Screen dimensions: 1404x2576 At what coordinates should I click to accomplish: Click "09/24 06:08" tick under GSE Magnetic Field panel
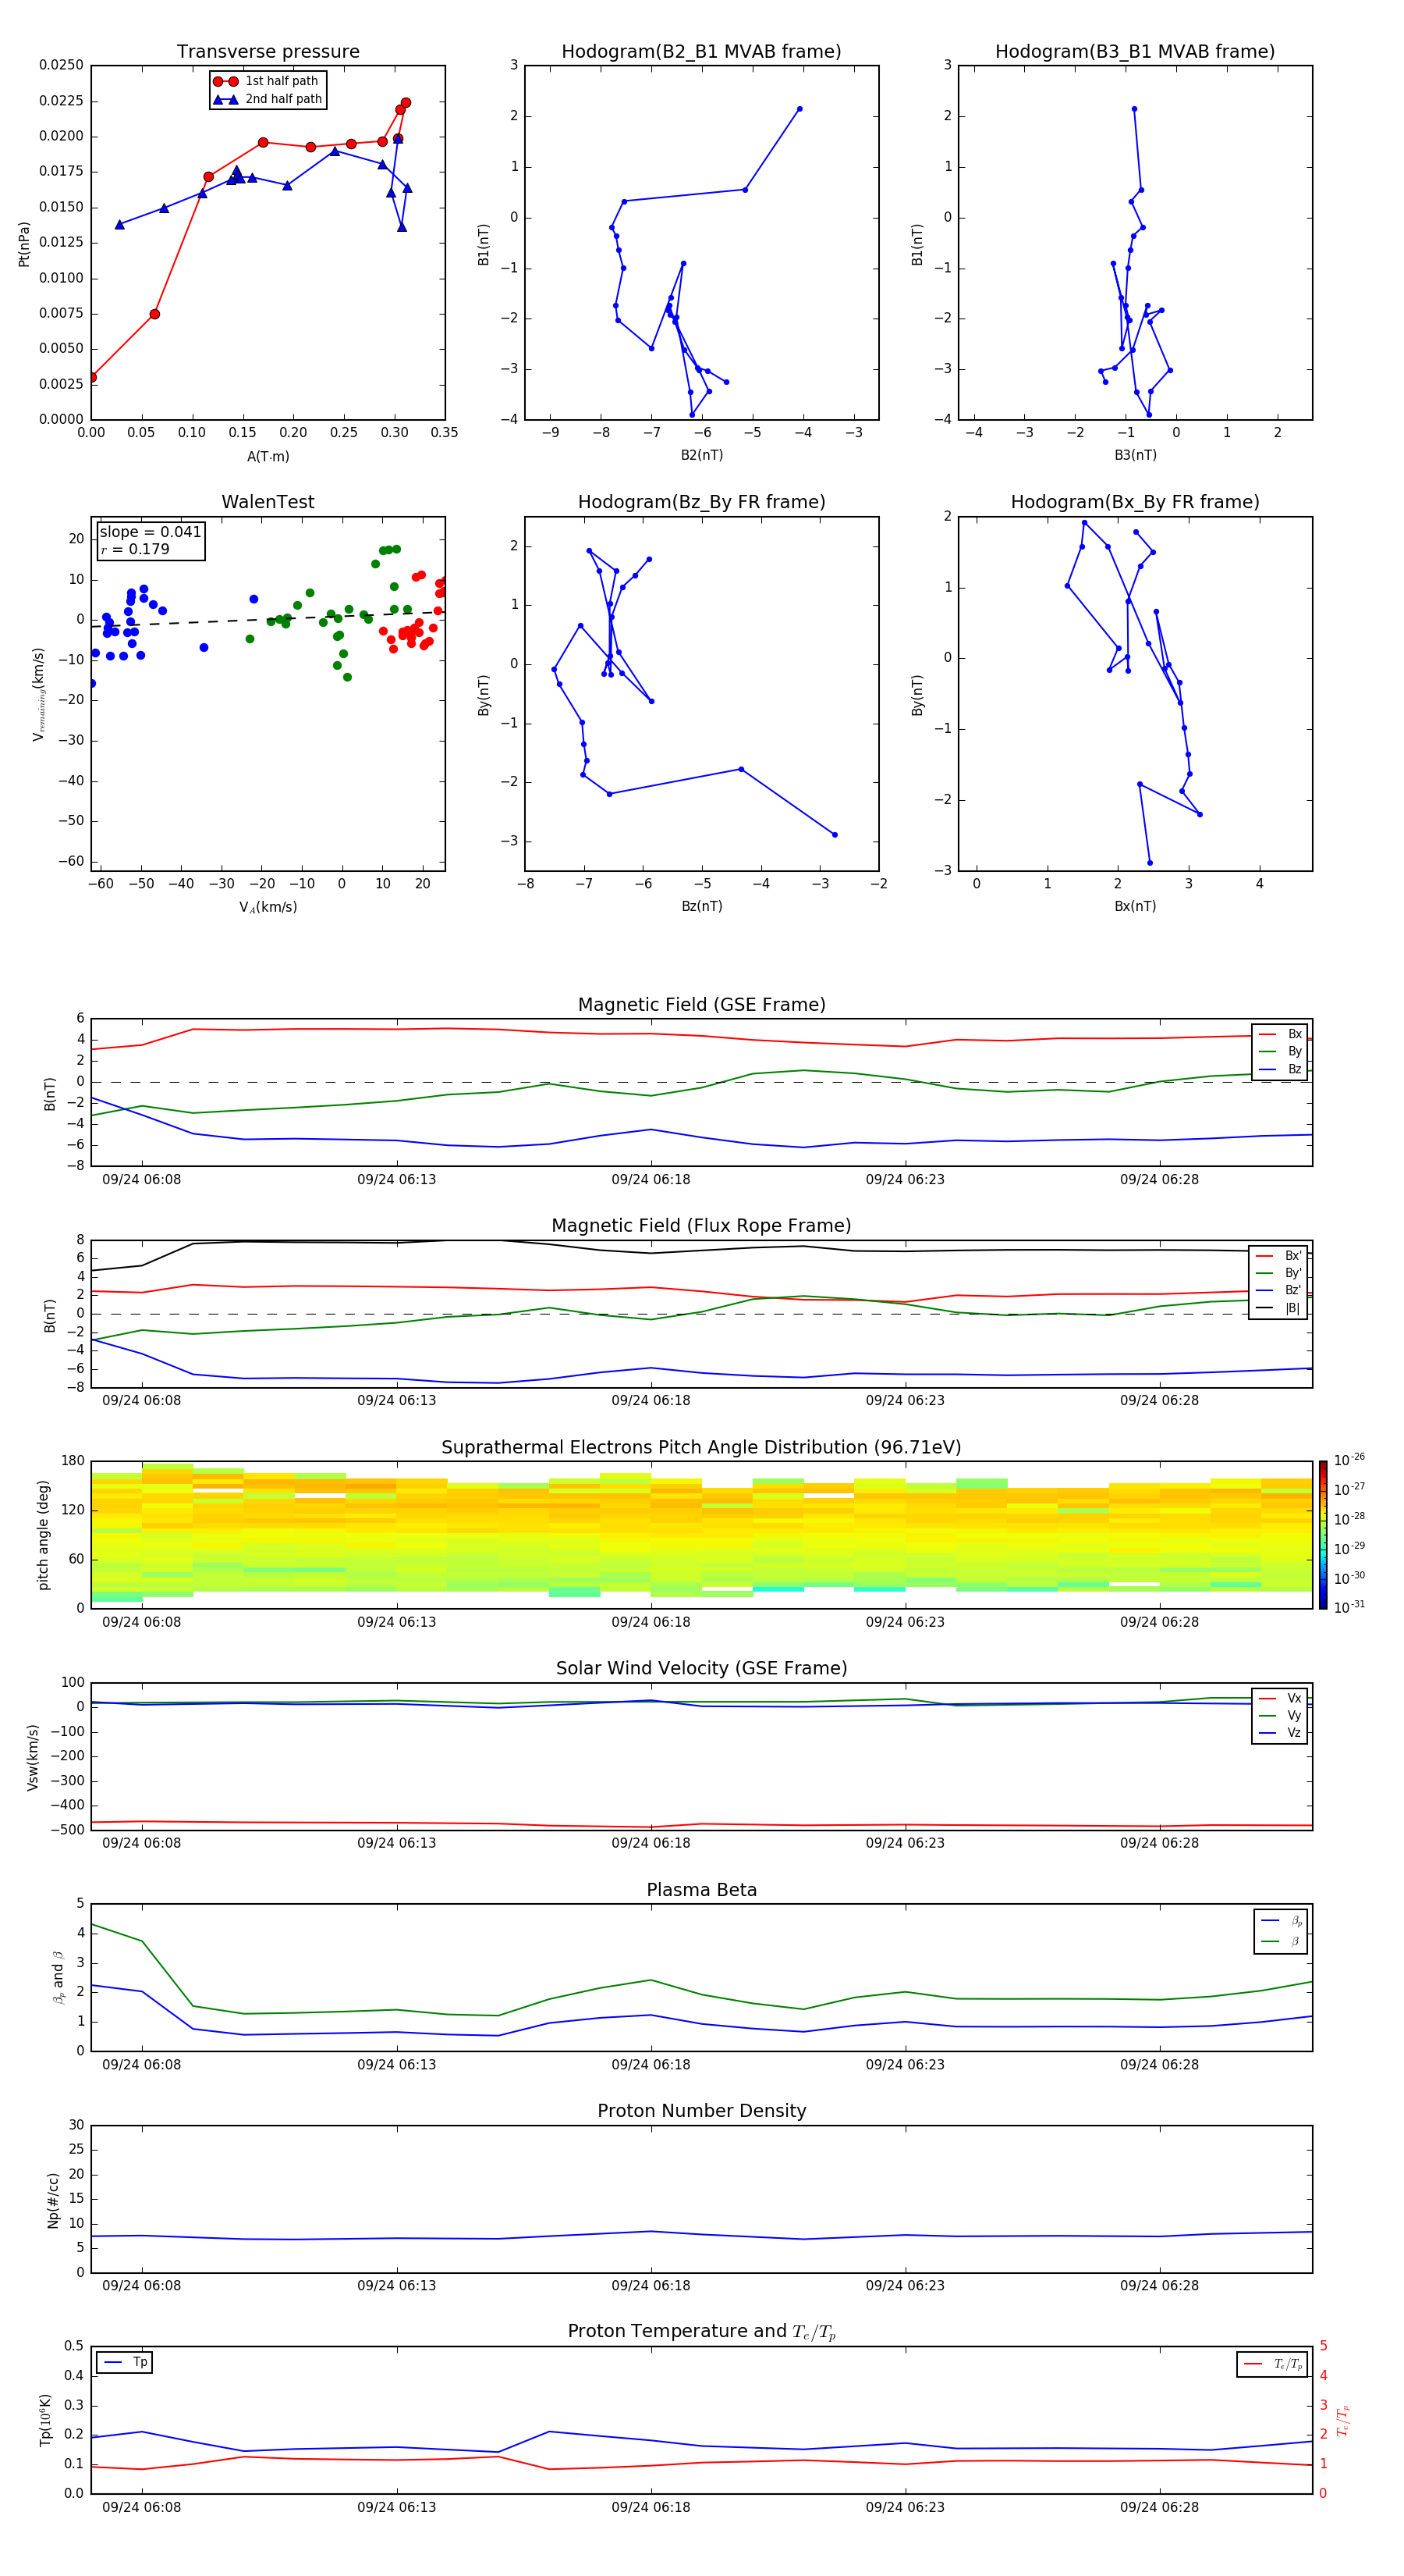(142, 1179)
